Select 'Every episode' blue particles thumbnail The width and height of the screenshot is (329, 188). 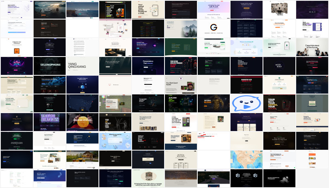click(x=50, y=84)
